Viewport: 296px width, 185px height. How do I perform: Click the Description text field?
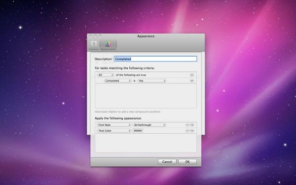[x=155, y=59]
